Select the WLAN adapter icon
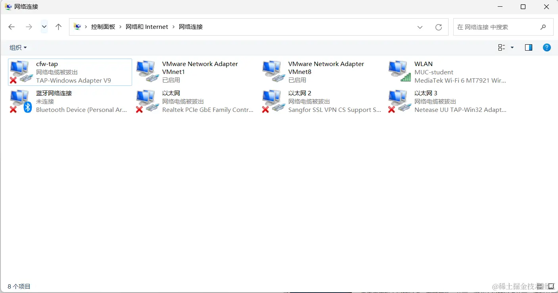Viewport: 558px width, 293px height. point(400,72)
